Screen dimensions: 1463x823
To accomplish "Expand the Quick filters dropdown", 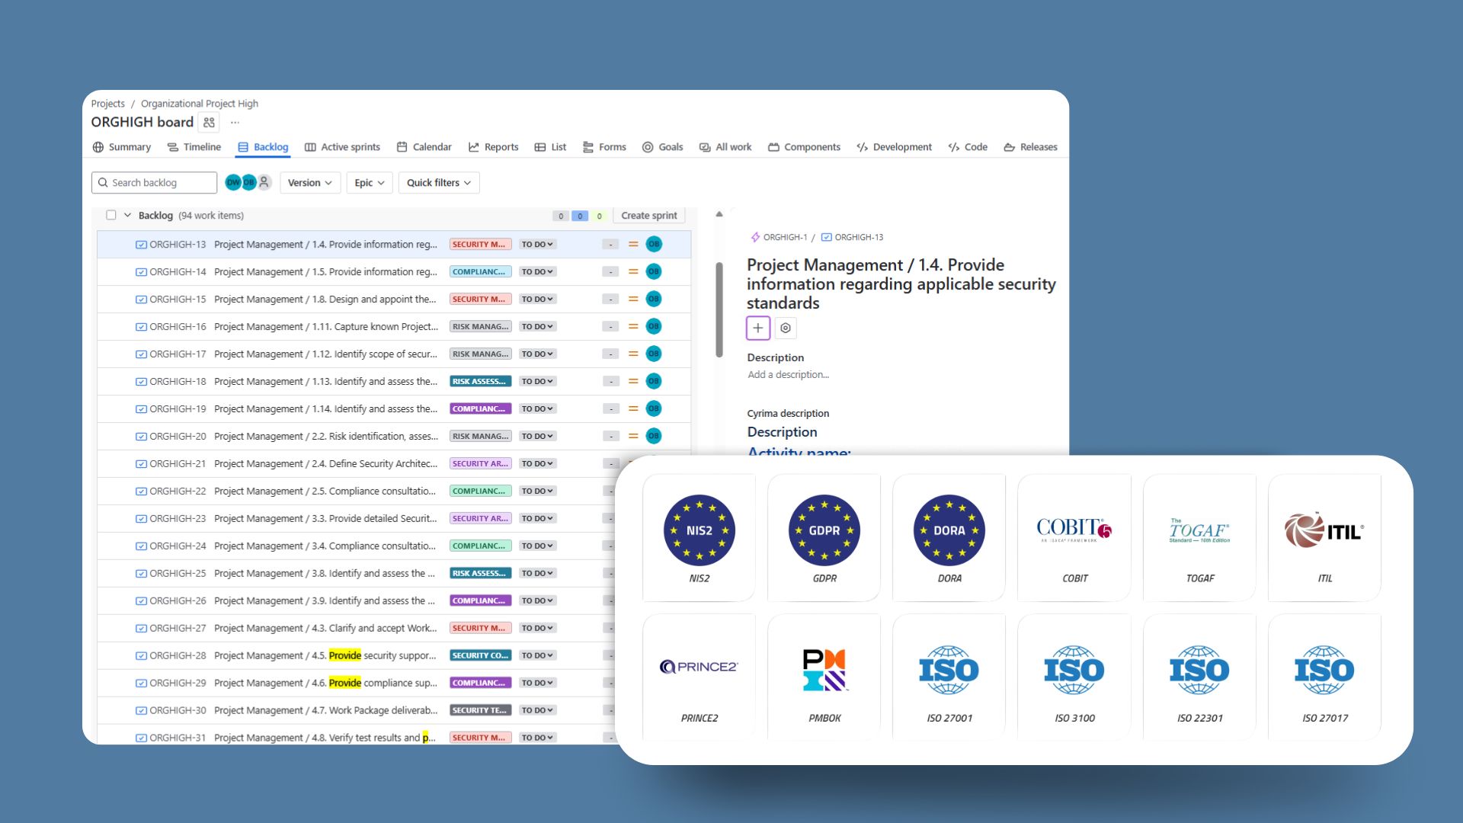I will [439, 183].
